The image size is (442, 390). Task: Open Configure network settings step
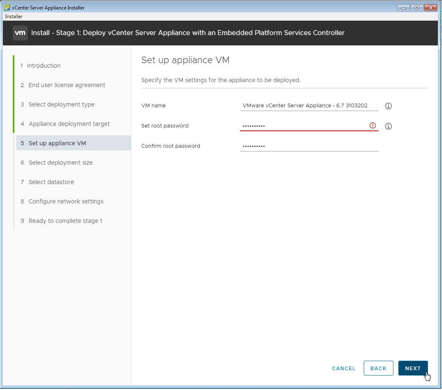click(x=66, y=201)
